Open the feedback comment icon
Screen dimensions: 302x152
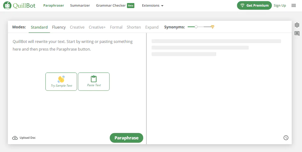click(297, 33)
